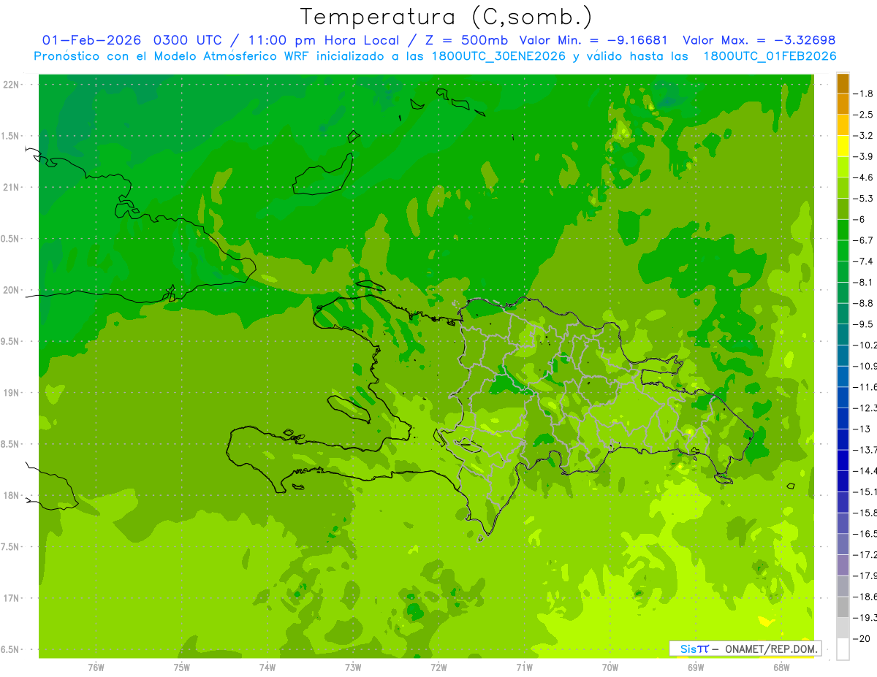
Task: Select the '-13' colorbar value
Action: click(862, 429)
